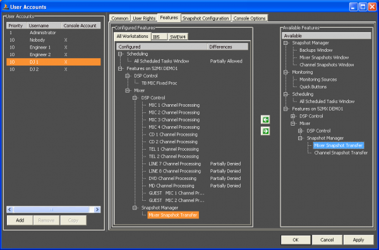Click the Username column header
This screenshot has width=379, height=250.
pyautogui.click(x=44, y=26)
